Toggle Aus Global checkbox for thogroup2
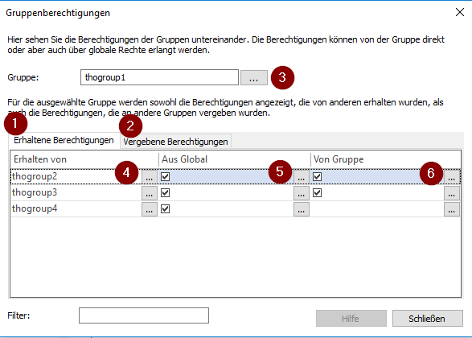This screenshot has height=338, width=472. point(166,176)
